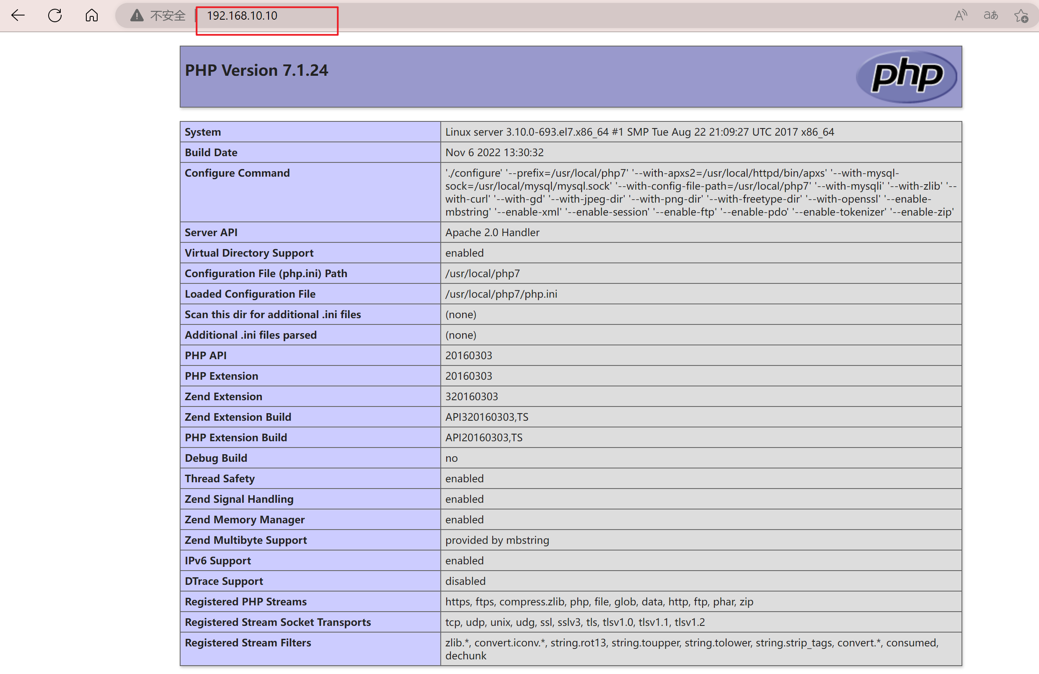Select the Registered Stream Filters label

point(248,642)
